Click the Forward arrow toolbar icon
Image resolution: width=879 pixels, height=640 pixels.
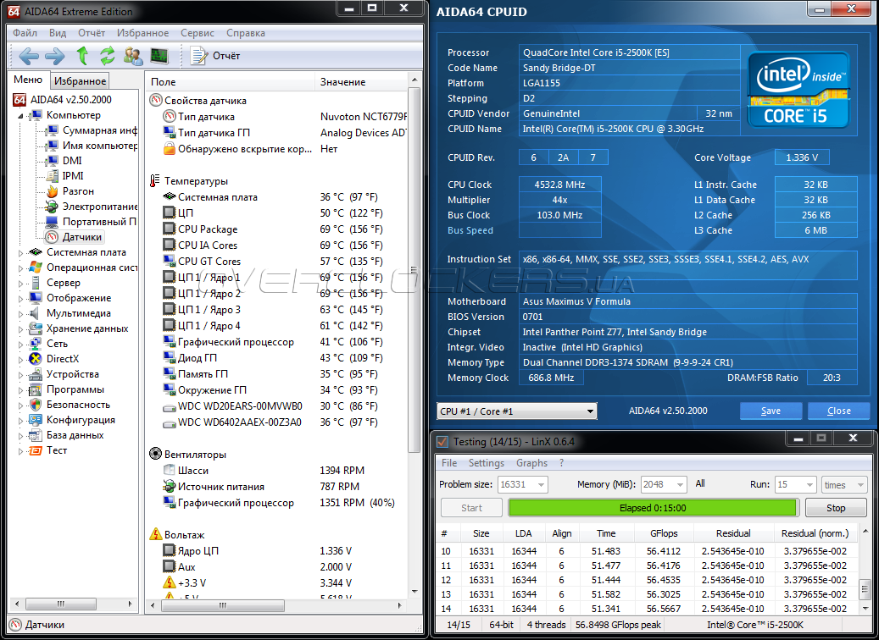[54, 56]
